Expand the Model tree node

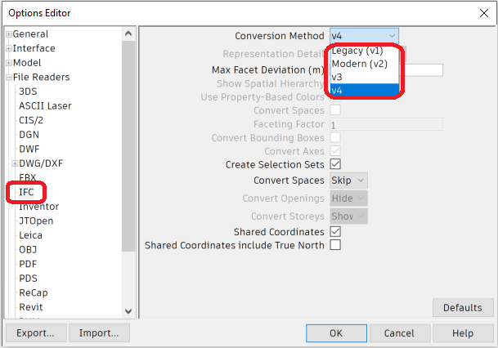pyautogui.click(x=9, y=63)
